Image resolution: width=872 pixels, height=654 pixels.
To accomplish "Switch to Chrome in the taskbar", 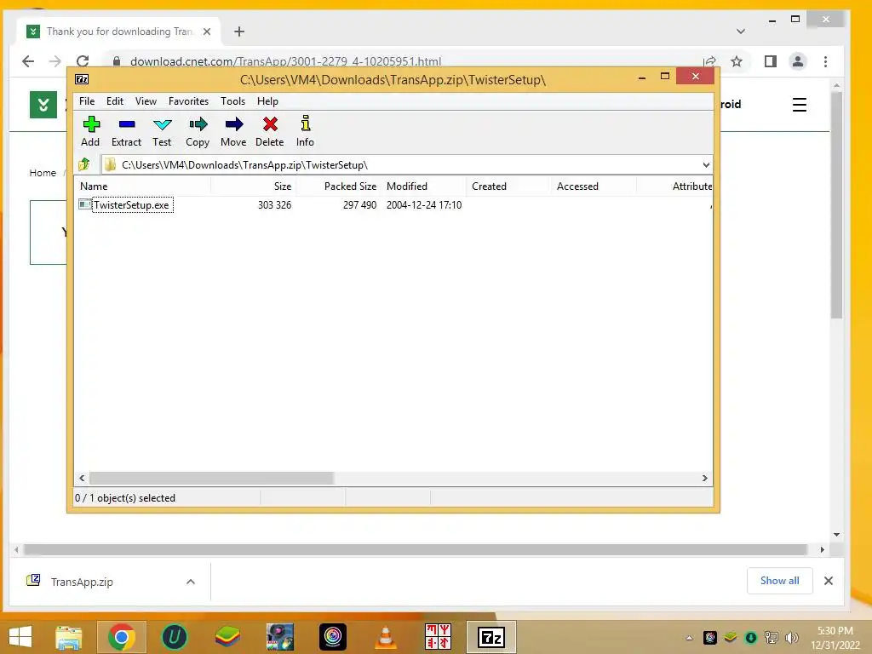I will [122, 637].
